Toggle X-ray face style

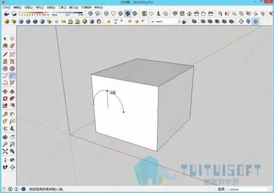[x=90, y=13]
